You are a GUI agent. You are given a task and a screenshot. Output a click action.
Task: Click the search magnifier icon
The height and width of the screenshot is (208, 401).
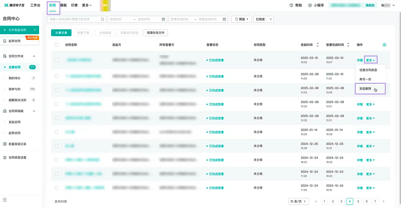click(103, 19)
